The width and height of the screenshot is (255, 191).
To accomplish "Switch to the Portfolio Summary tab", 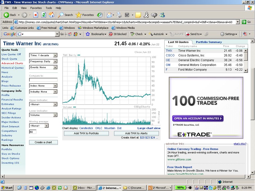I will (209, 42).
